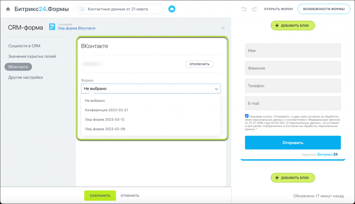Viewport: 355px width, 204px height.
Task: Click the E-mail input field
Action: [293, 103]
